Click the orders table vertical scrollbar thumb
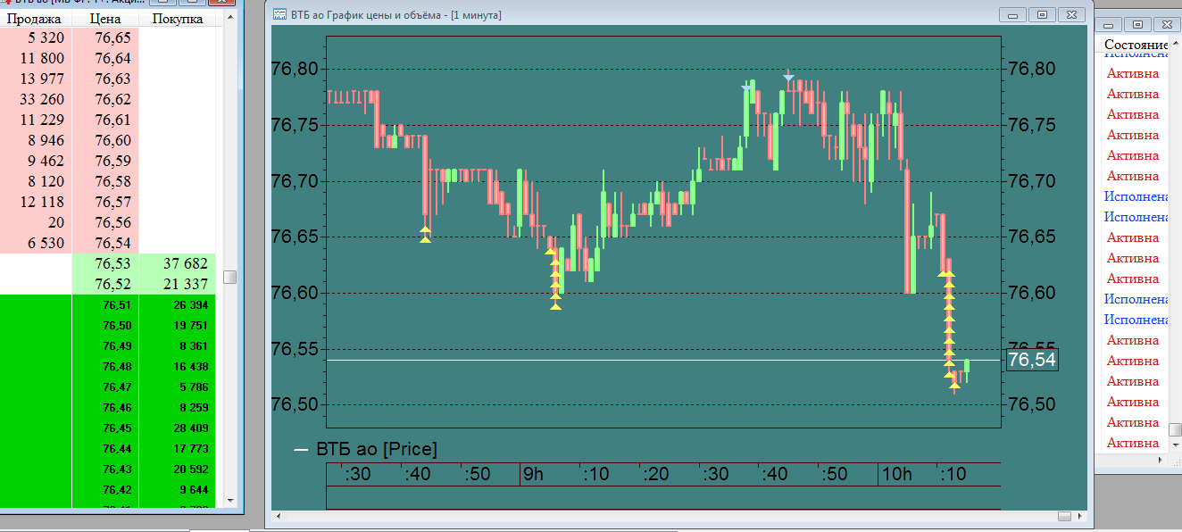 click(x=1175, y=430)
